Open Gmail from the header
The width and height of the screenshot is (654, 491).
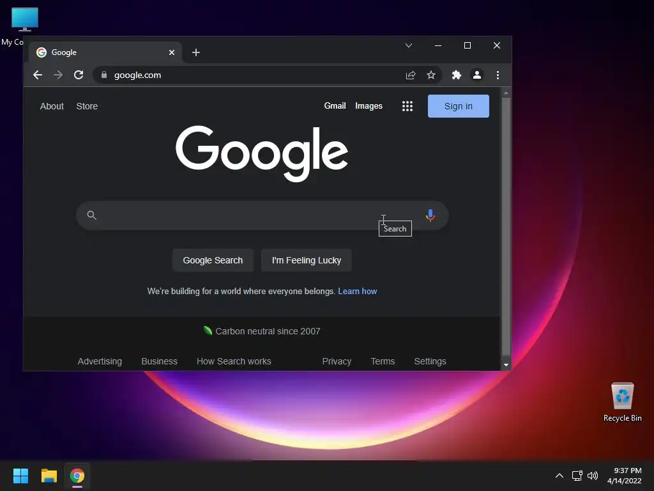pos(335,105)
